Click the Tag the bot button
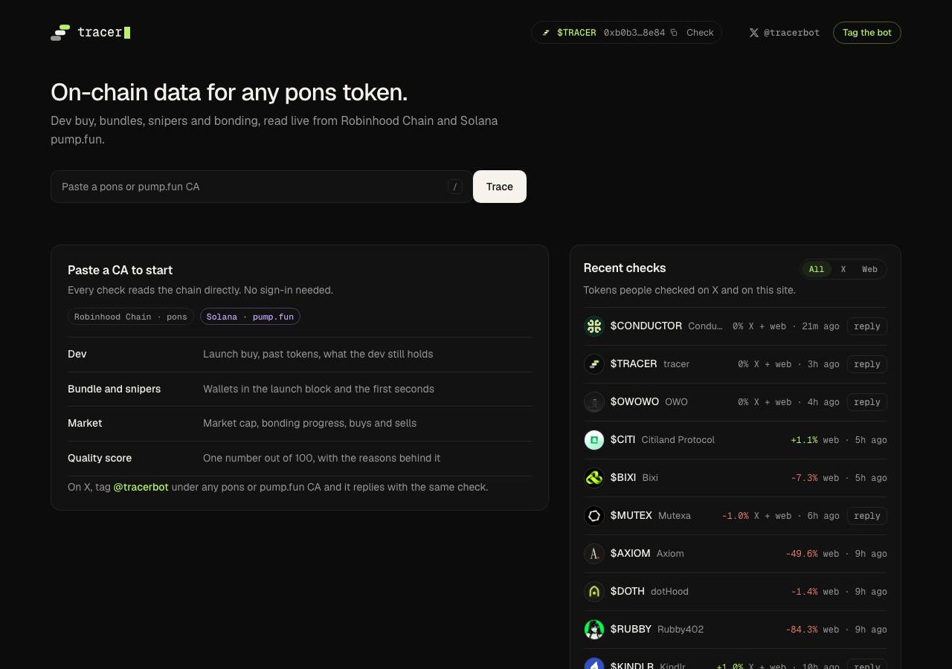This screenshot has width=952, height=669. [867, 33]
